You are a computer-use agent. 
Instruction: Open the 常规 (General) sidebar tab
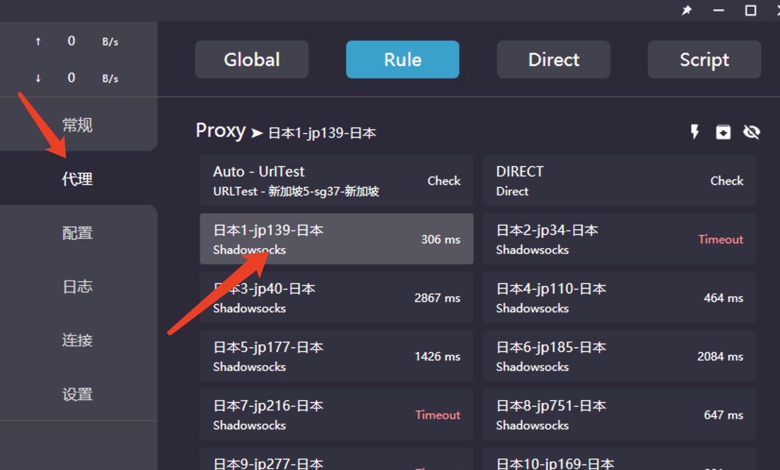point(77,125)
